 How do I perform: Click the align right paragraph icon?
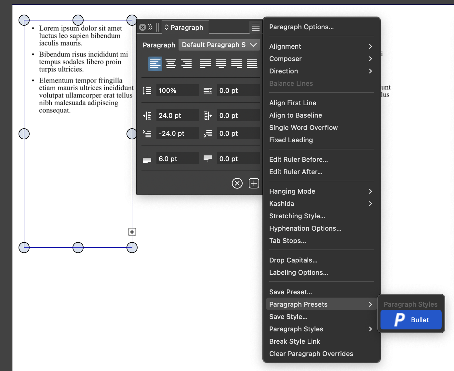[x=186, y=64]
